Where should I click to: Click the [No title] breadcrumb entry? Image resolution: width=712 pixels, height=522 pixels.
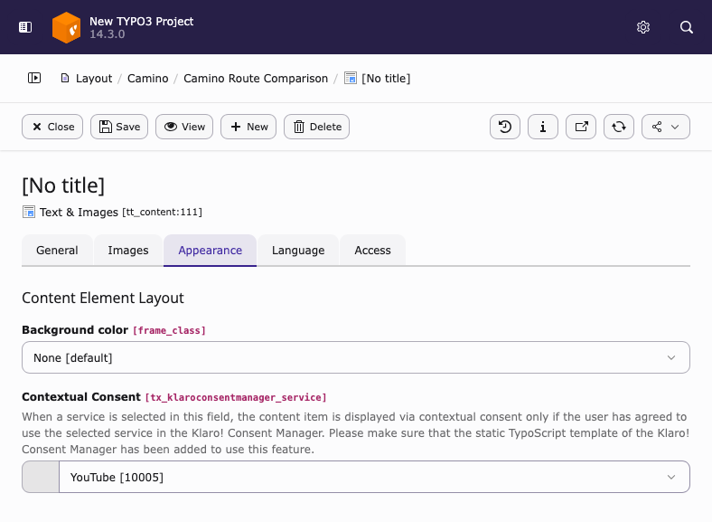386,78
